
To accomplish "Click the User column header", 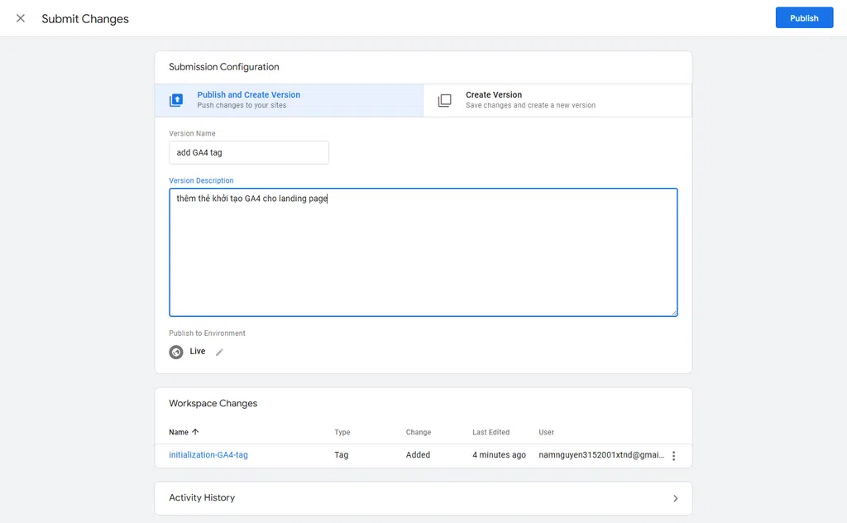I will (546, 432).
